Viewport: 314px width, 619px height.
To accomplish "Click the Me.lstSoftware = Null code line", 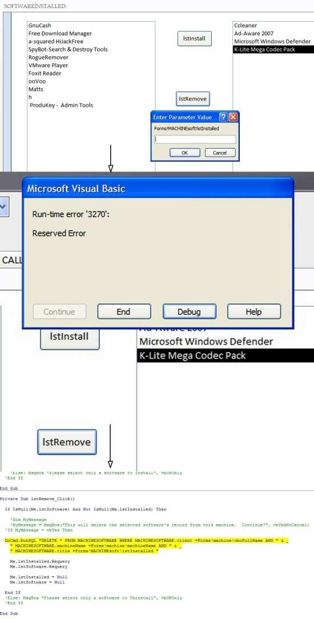I will pos(38,582).
